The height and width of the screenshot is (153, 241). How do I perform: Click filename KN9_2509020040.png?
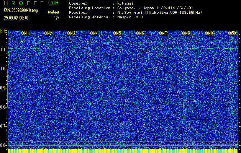click(21, 10)
